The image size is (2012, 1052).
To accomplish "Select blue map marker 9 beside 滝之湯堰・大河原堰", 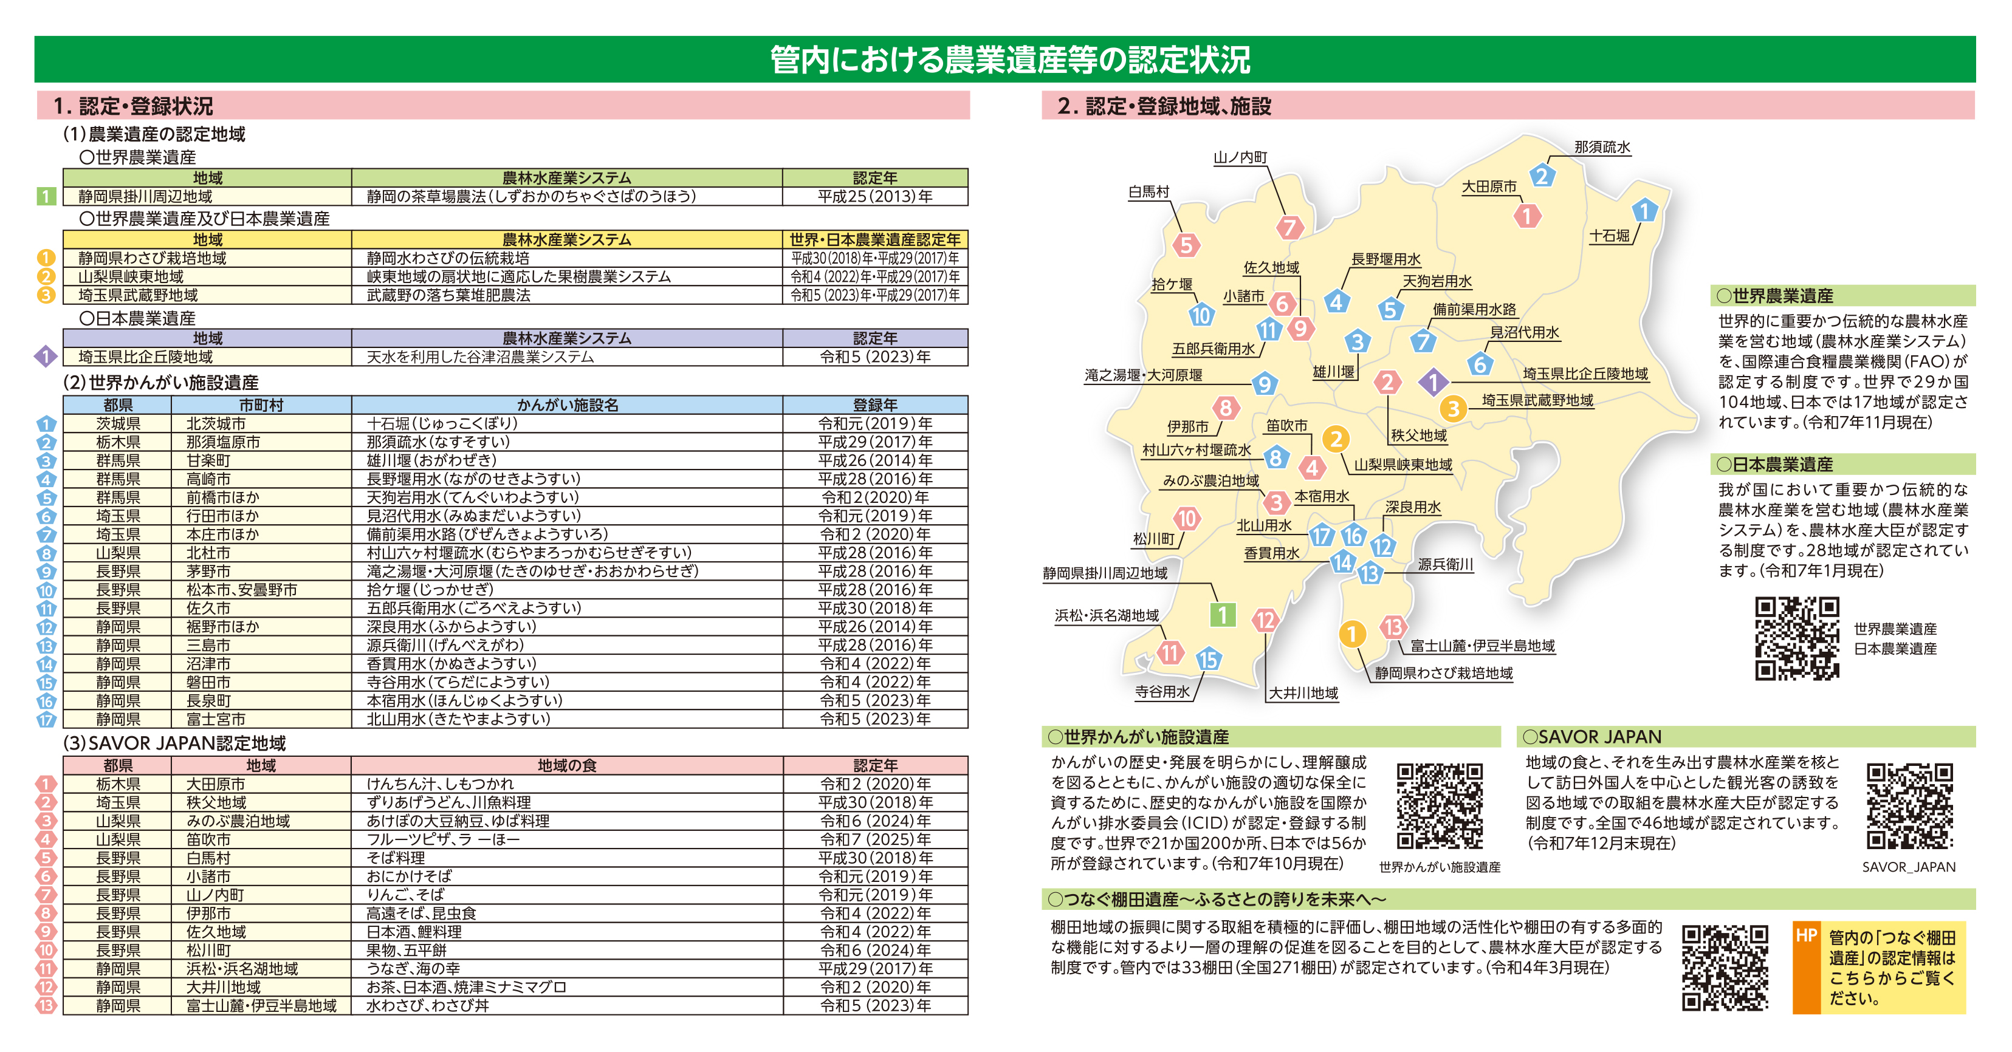I will [x=1265, y=383].
